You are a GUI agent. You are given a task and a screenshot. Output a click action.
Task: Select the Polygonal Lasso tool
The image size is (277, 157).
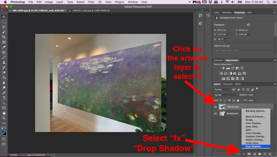(x=4, y=27)
